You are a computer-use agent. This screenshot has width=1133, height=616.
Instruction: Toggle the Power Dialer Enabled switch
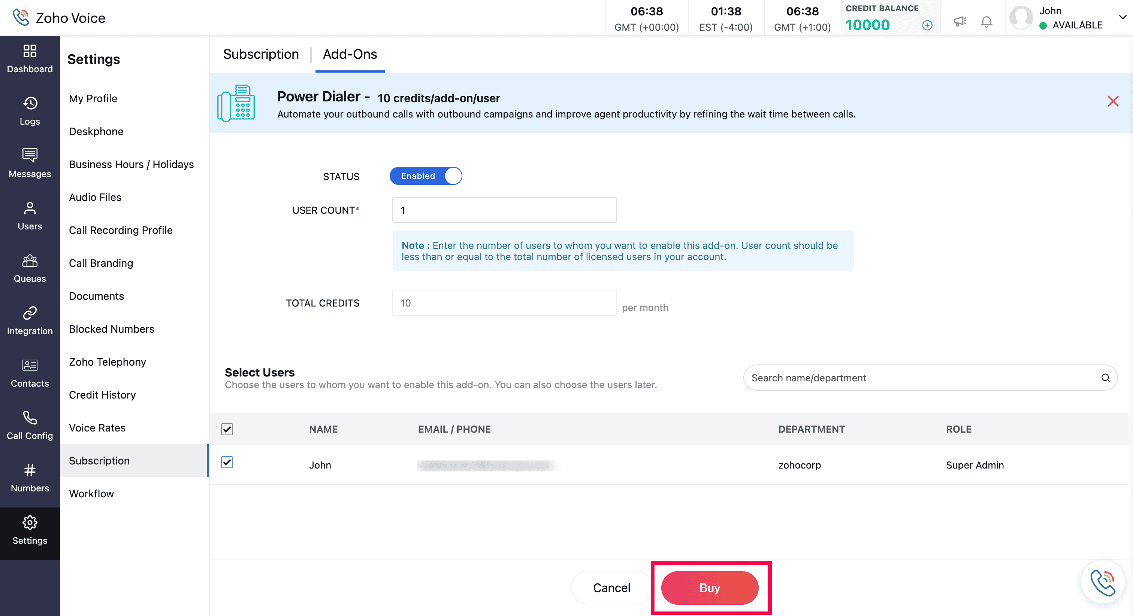pos(425,176)
